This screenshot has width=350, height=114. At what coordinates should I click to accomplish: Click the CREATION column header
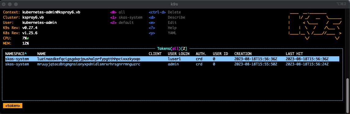(x=243, y=54)
